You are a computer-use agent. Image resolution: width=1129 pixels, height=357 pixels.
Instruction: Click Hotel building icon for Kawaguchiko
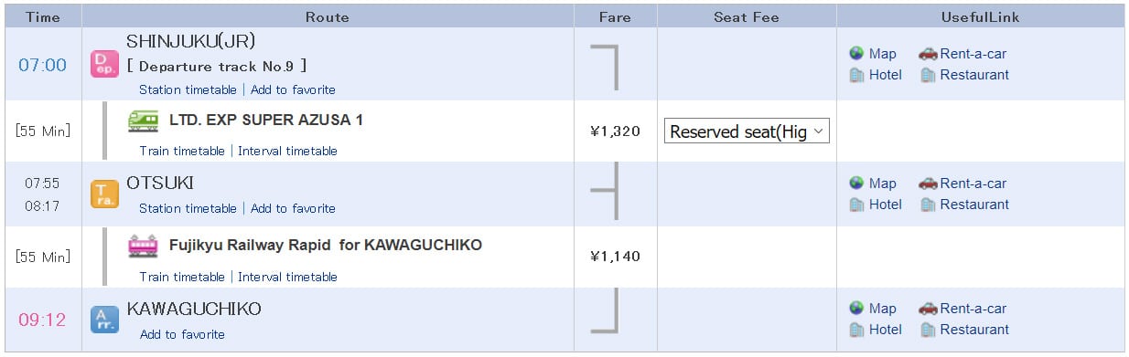(856, 330)
